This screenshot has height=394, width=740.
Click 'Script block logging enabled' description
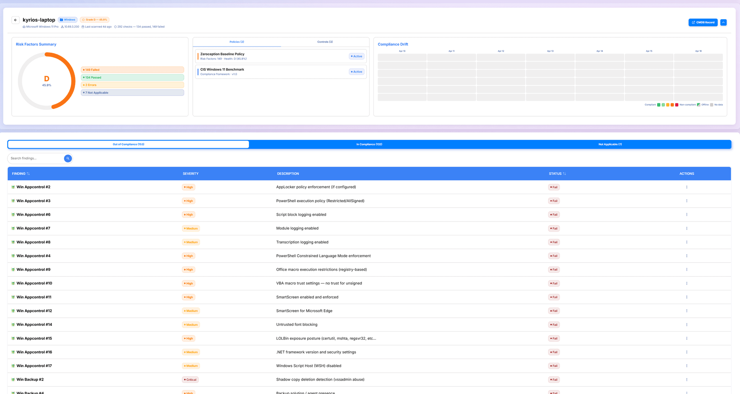tap(301, 215)
